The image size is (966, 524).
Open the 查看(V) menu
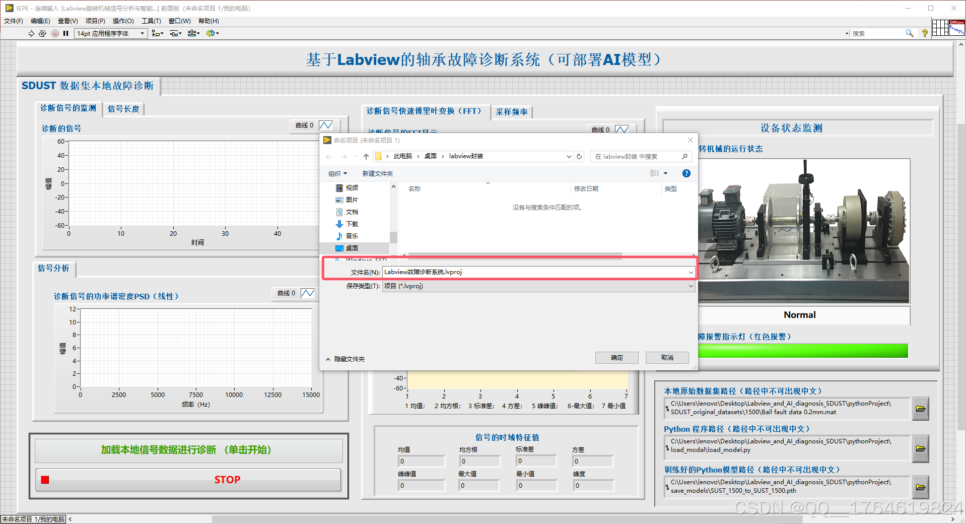[x=68, y=21]
